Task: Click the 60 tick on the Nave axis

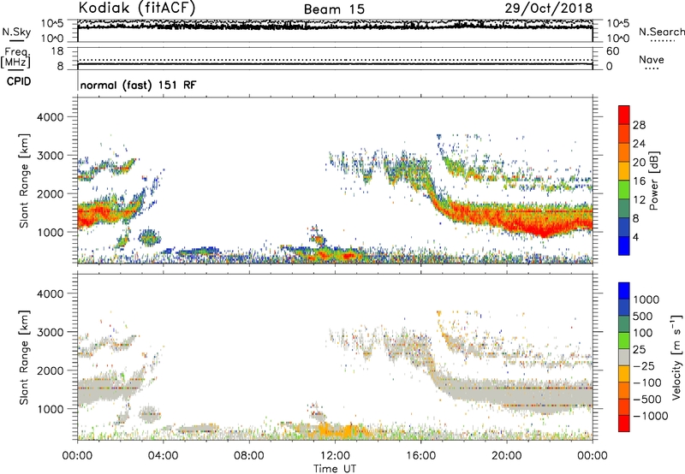Action: (612, 51)
